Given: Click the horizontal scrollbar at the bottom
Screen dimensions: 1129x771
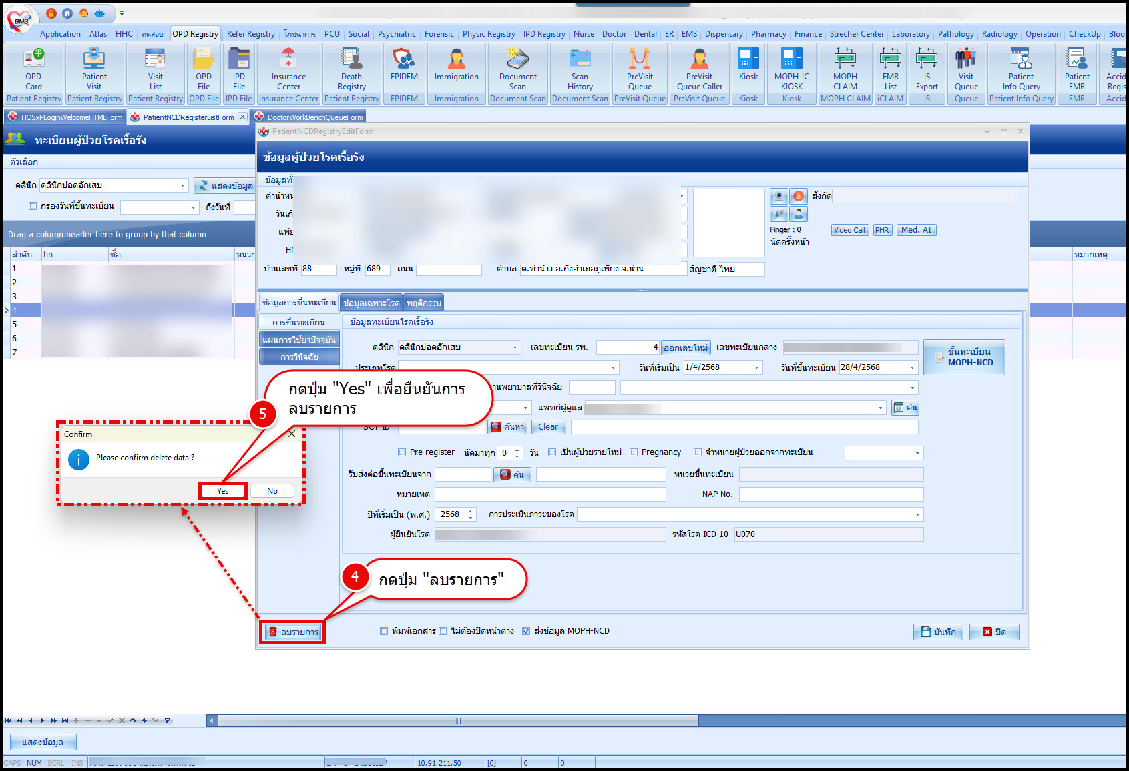Looking at the screenshot, I should click(x=458, y=720).
